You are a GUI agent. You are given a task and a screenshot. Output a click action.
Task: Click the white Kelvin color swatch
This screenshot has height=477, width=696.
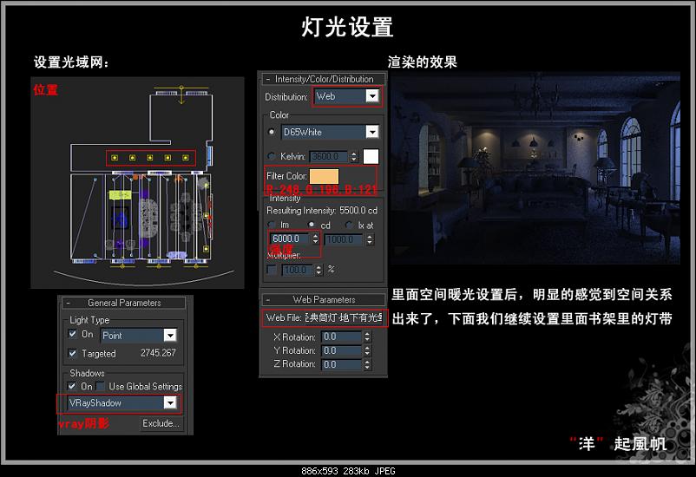tap(371, 156)
